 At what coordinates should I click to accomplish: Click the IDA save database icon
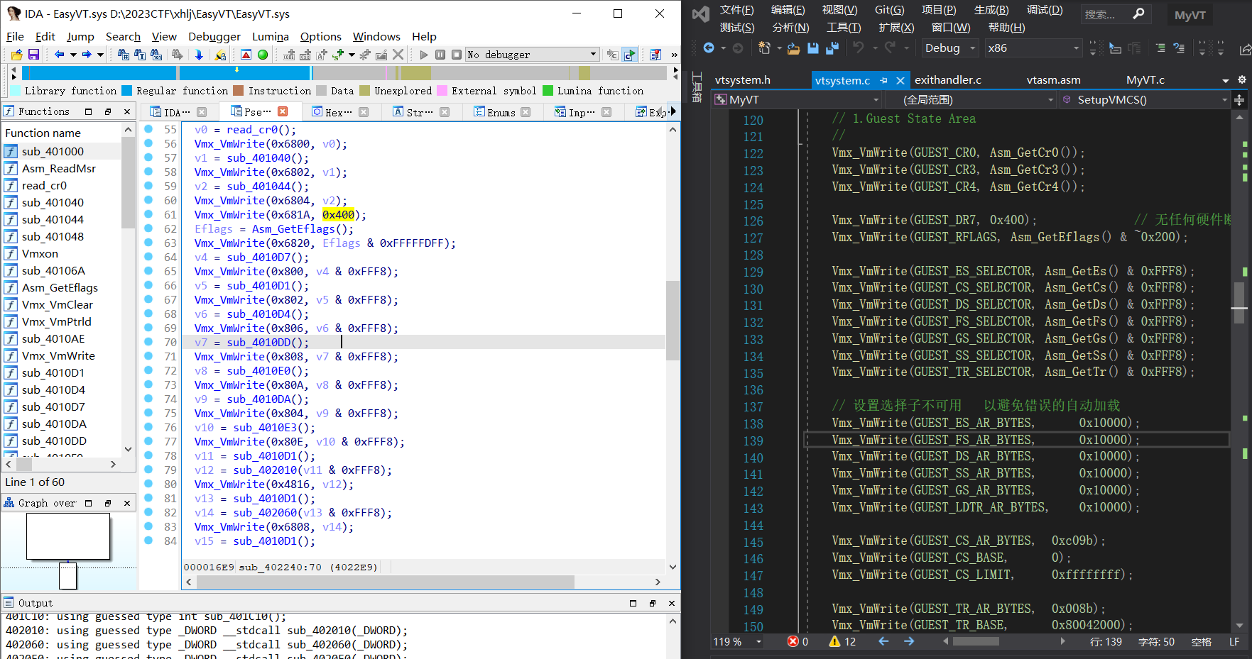point(33,55)
